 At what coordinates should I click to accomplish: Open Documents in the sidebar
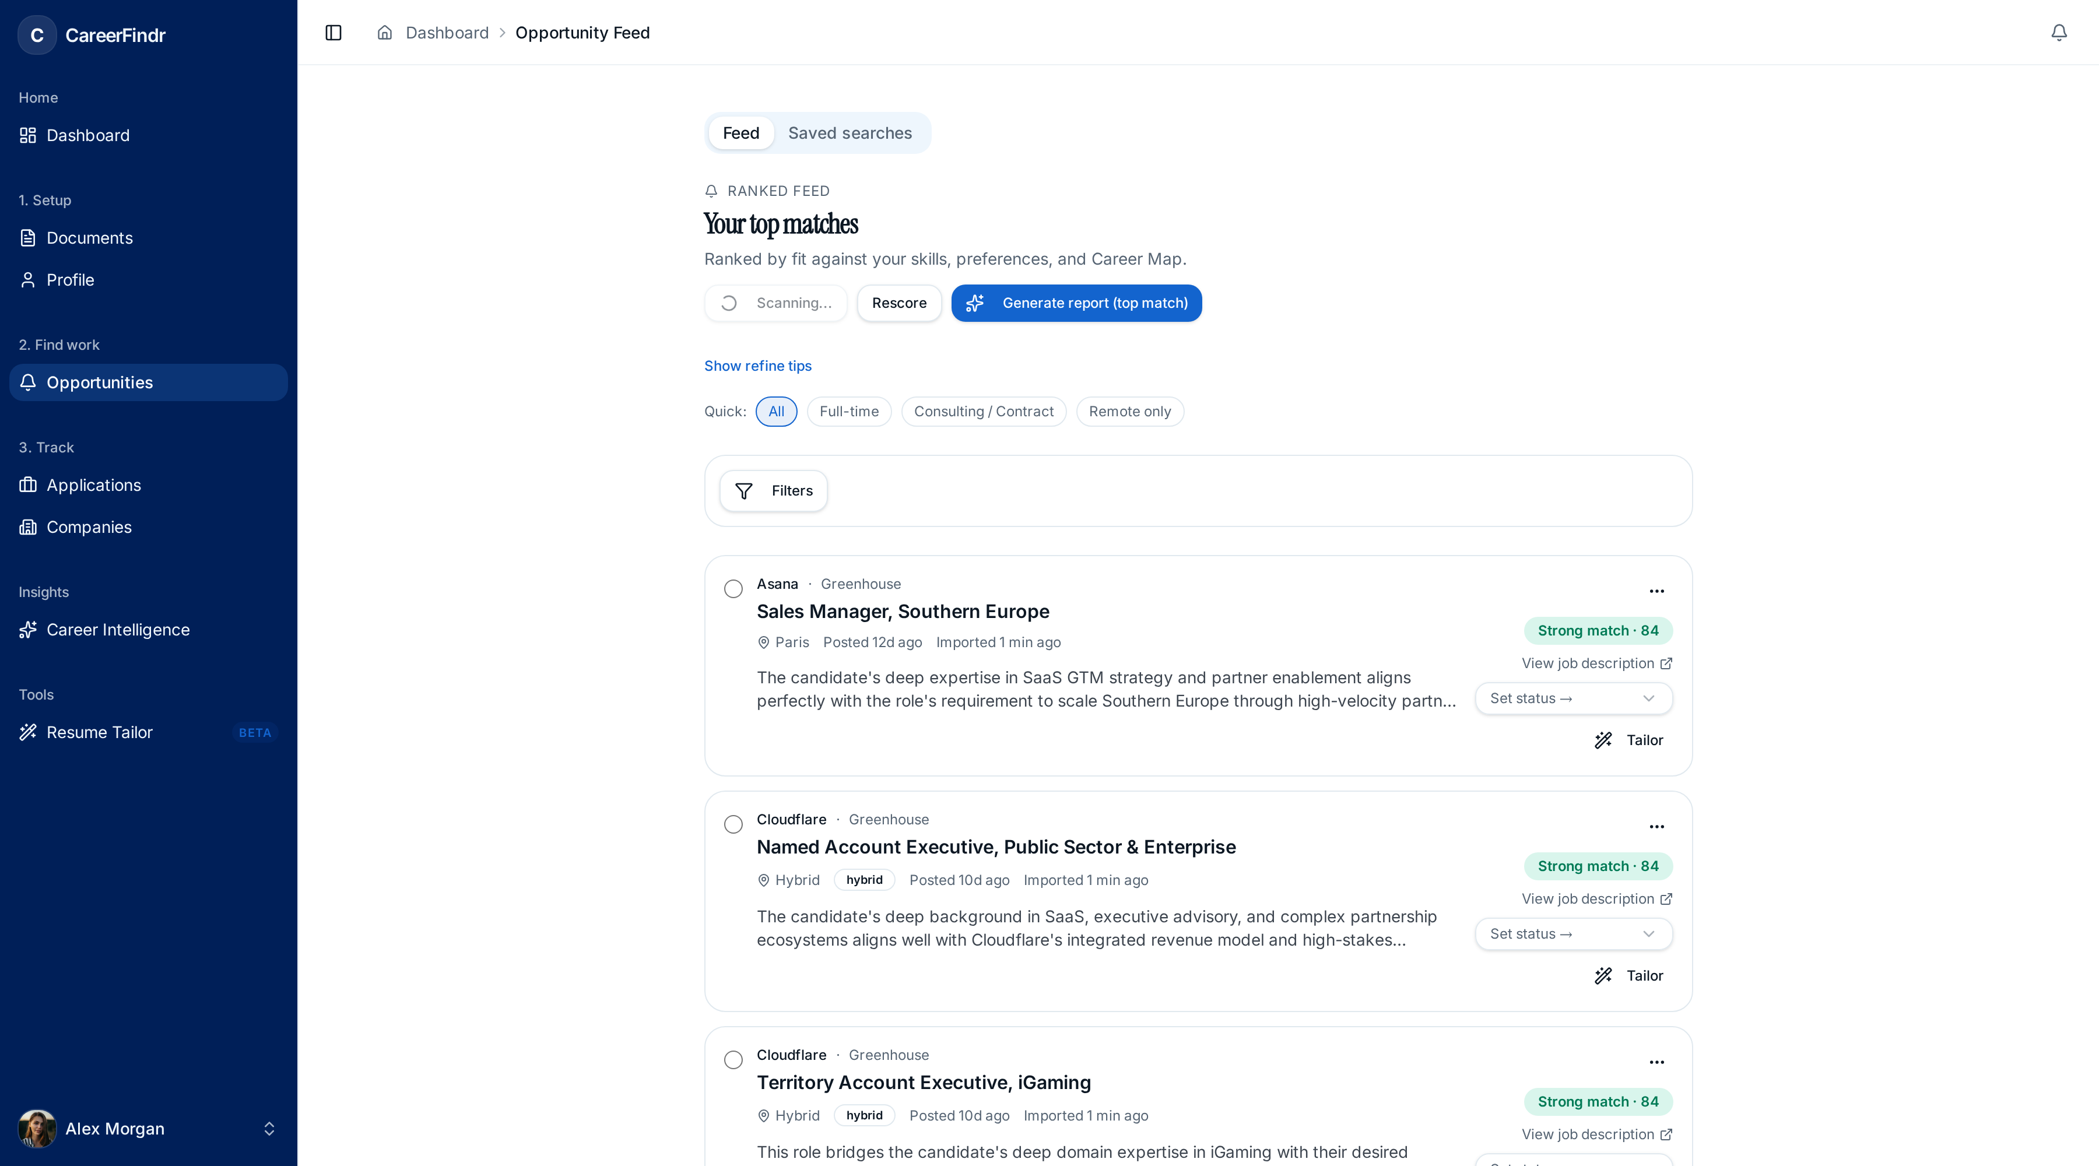tap(148, 238)
